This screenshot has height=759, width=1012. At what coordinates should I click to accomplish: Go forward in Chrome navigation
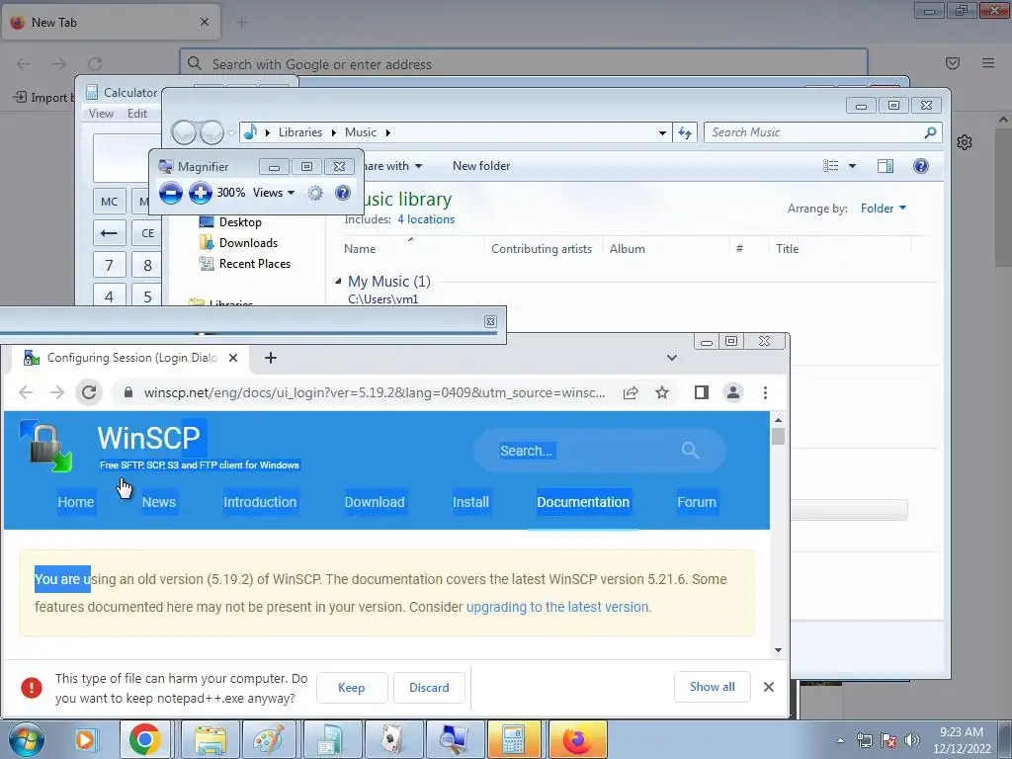coord(57,392)
